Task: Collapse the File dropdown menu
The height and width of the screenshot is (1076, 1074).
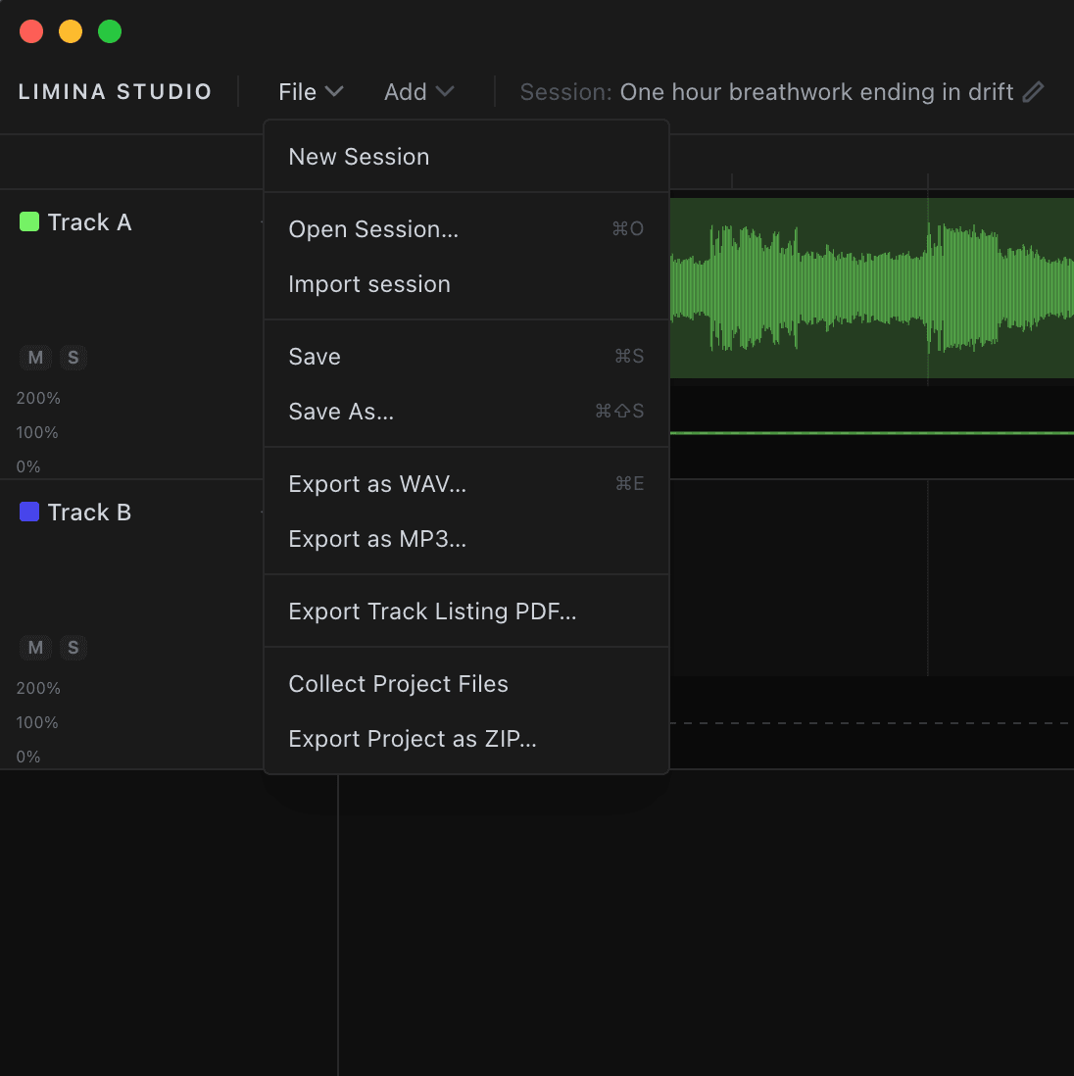Action: 311,92
